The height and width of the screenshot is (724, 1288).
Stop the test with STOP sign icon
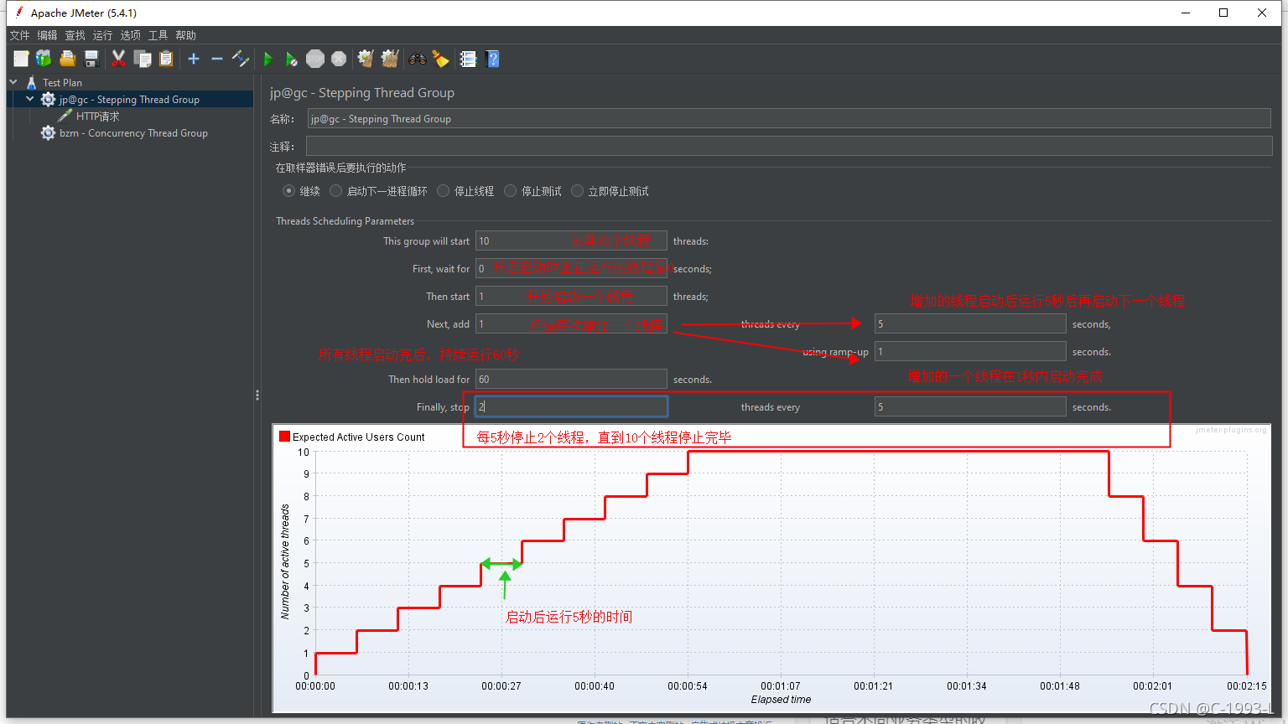315,59
